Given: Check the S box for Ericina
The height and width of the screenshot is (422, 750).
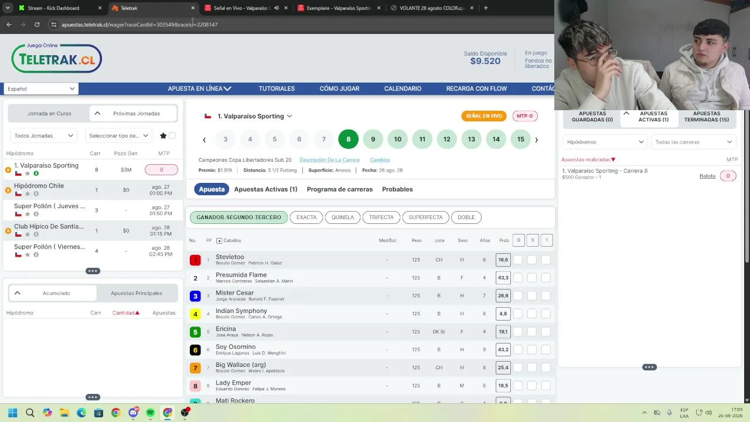Looking at the screenshot, I should coord(532,332).
